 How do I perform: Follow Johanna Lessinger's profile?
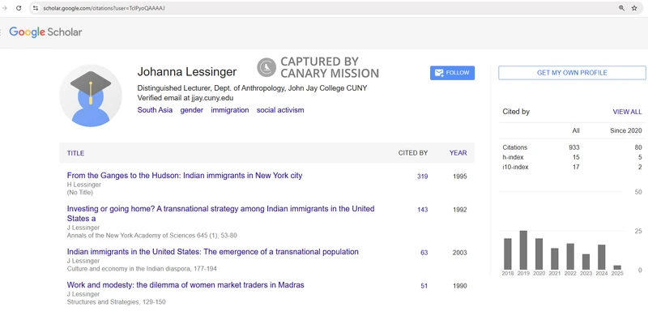(452, 73)
